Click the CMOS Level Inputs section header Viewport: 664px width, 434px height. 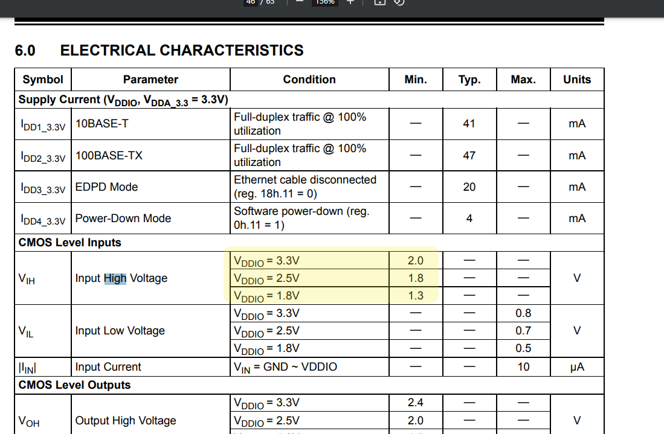pos(69,242)
